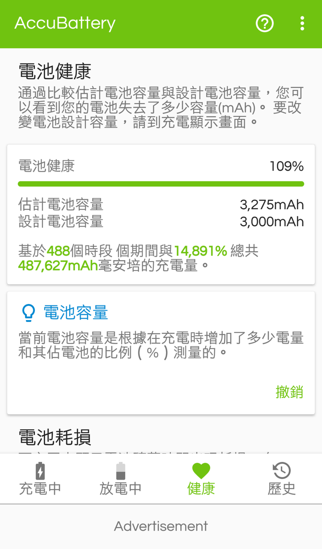Viewport: 322px width, 549px height.
Task: Tap the discharging battery icon
Action: point(120,471)
